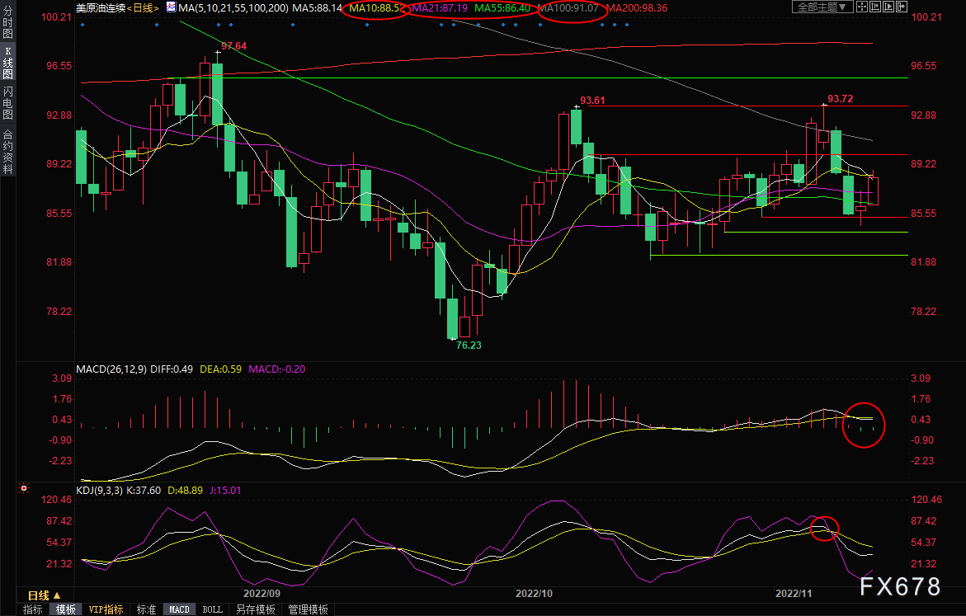Click the 日线 label in the chart title

[x=143, y=8]
